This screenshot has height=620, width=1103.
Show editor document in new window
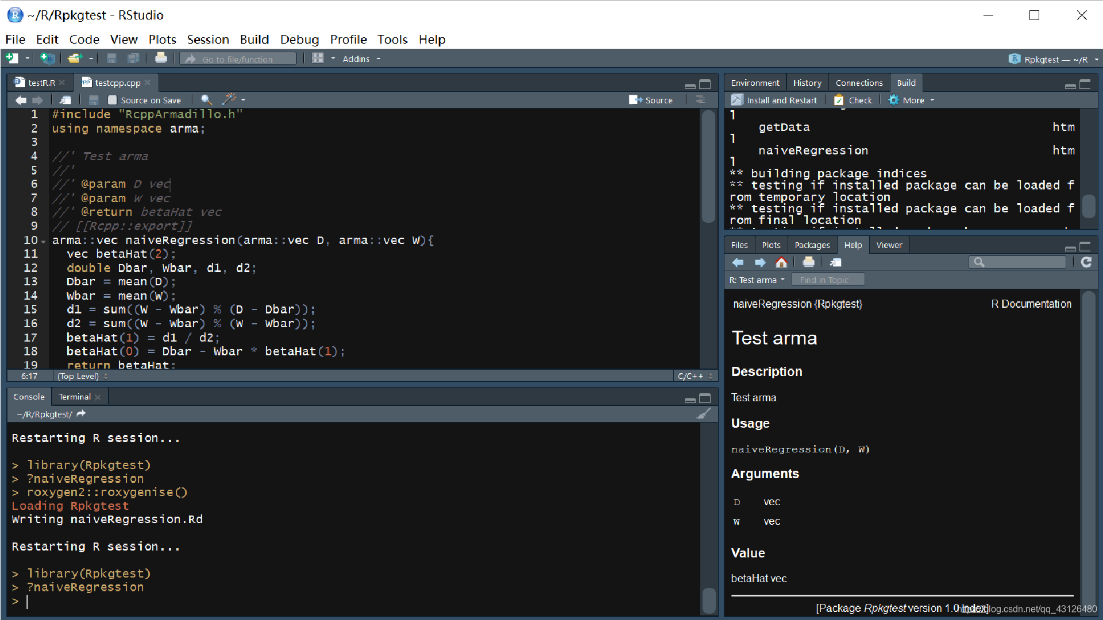[65, 100]
